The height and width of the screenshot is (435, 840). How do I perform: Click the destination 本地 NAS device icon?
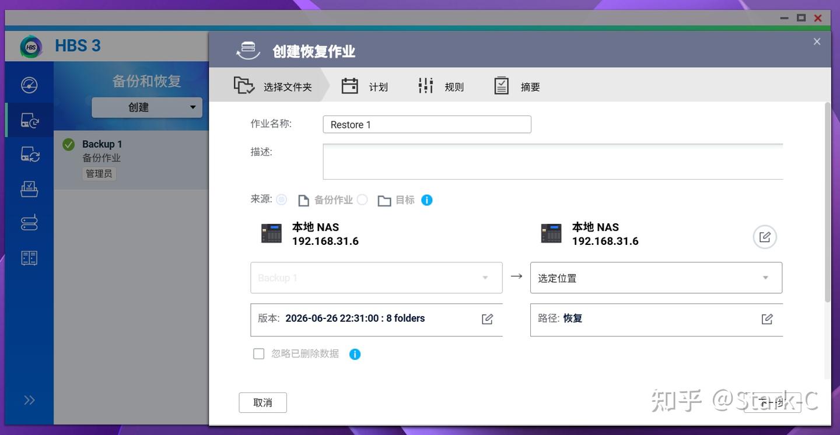(551, 234)
